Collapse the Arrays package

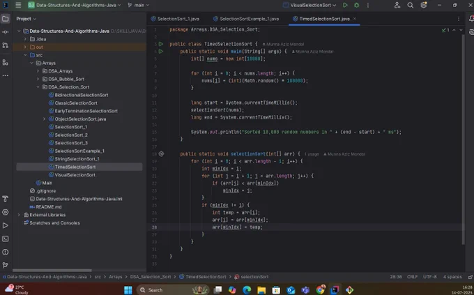click(31, 63)
